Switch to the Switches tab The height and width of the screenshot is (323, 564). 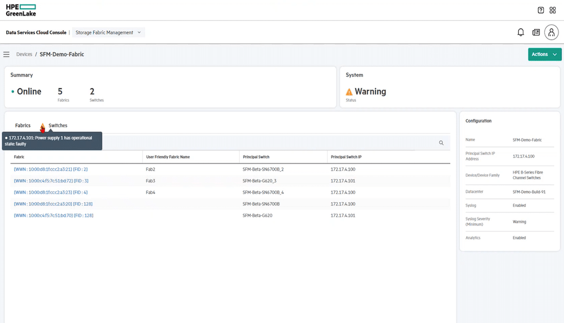click(58, 125)
